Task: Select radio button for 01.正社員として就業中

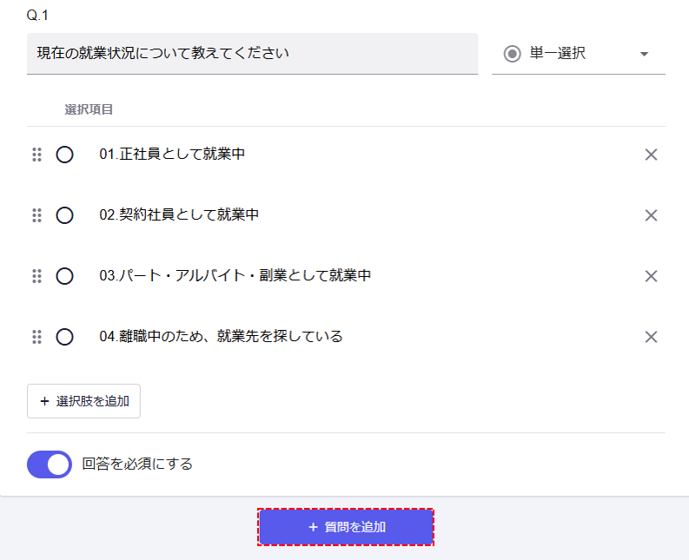Action: pos(64,155)
